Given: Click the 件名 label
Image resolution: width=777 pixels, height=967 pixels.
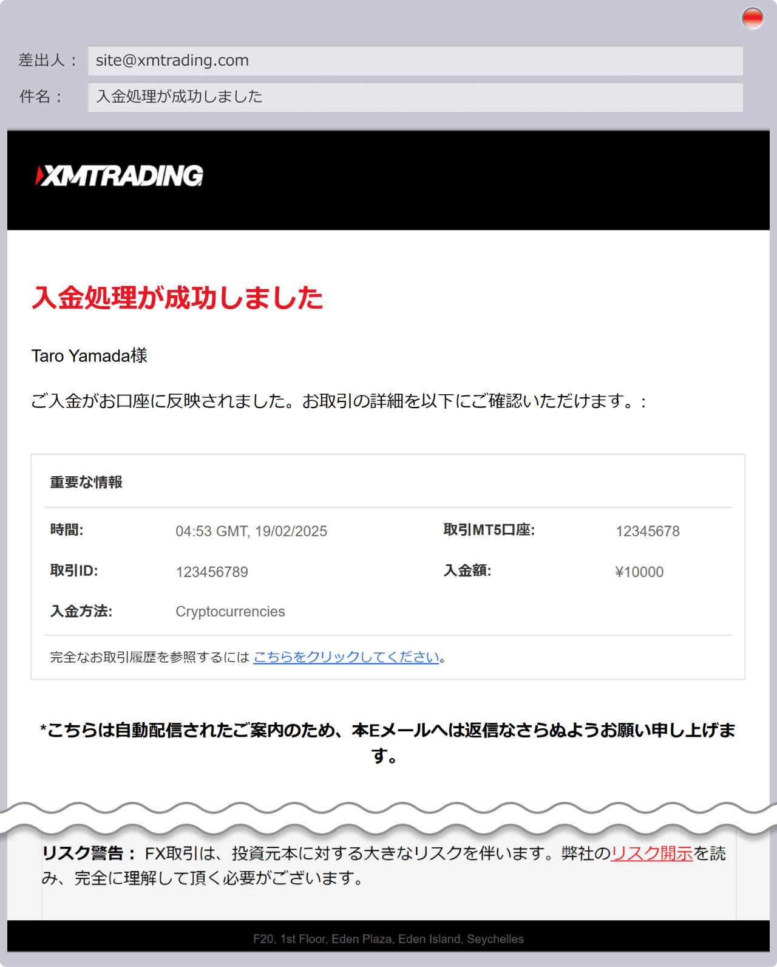Looking at the screenshot, I should [x=41, y=97].
